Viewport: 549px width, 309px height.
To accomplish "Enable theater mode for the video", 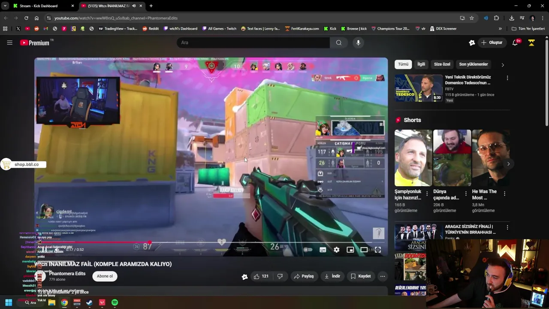I will 364,250.
